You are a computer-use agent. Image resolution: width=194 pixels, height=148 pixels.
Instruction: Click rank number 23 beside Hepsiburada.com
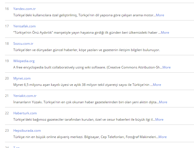click(x=7, y=131)
